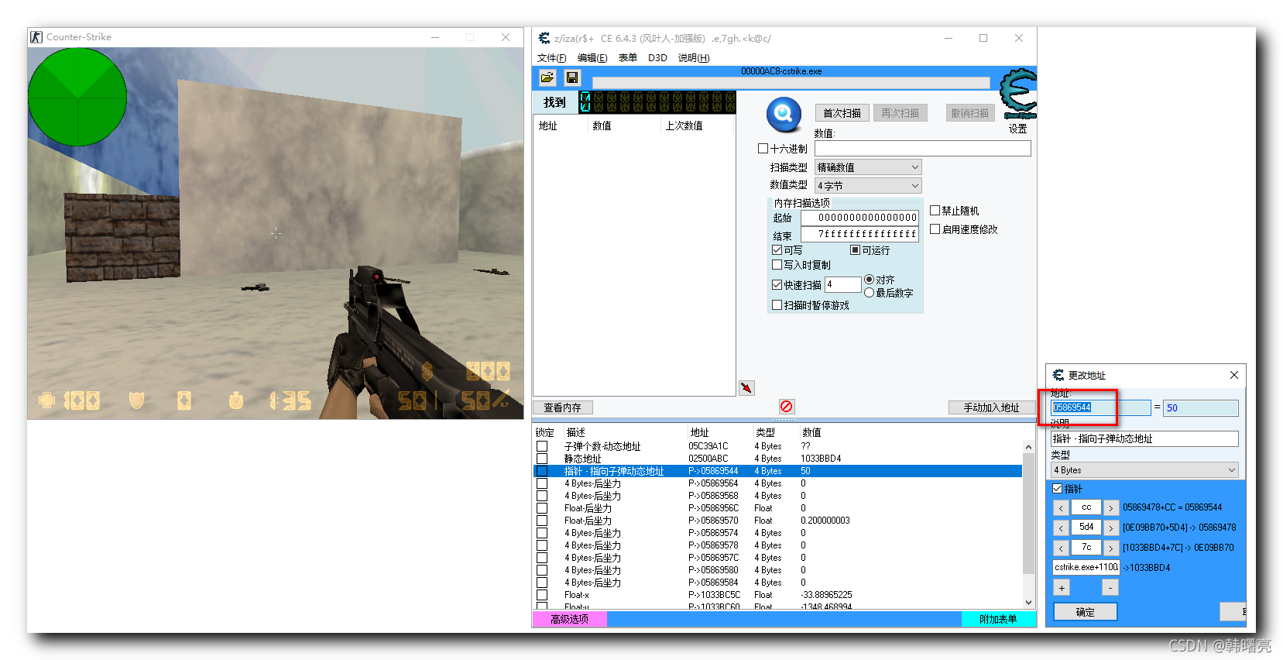Click 说明 description field in dialog
1283x660 pixels.
pyautogui.click(x=1144, y=438)
